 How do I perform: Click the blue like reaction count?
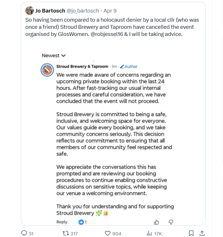(82, 222)
